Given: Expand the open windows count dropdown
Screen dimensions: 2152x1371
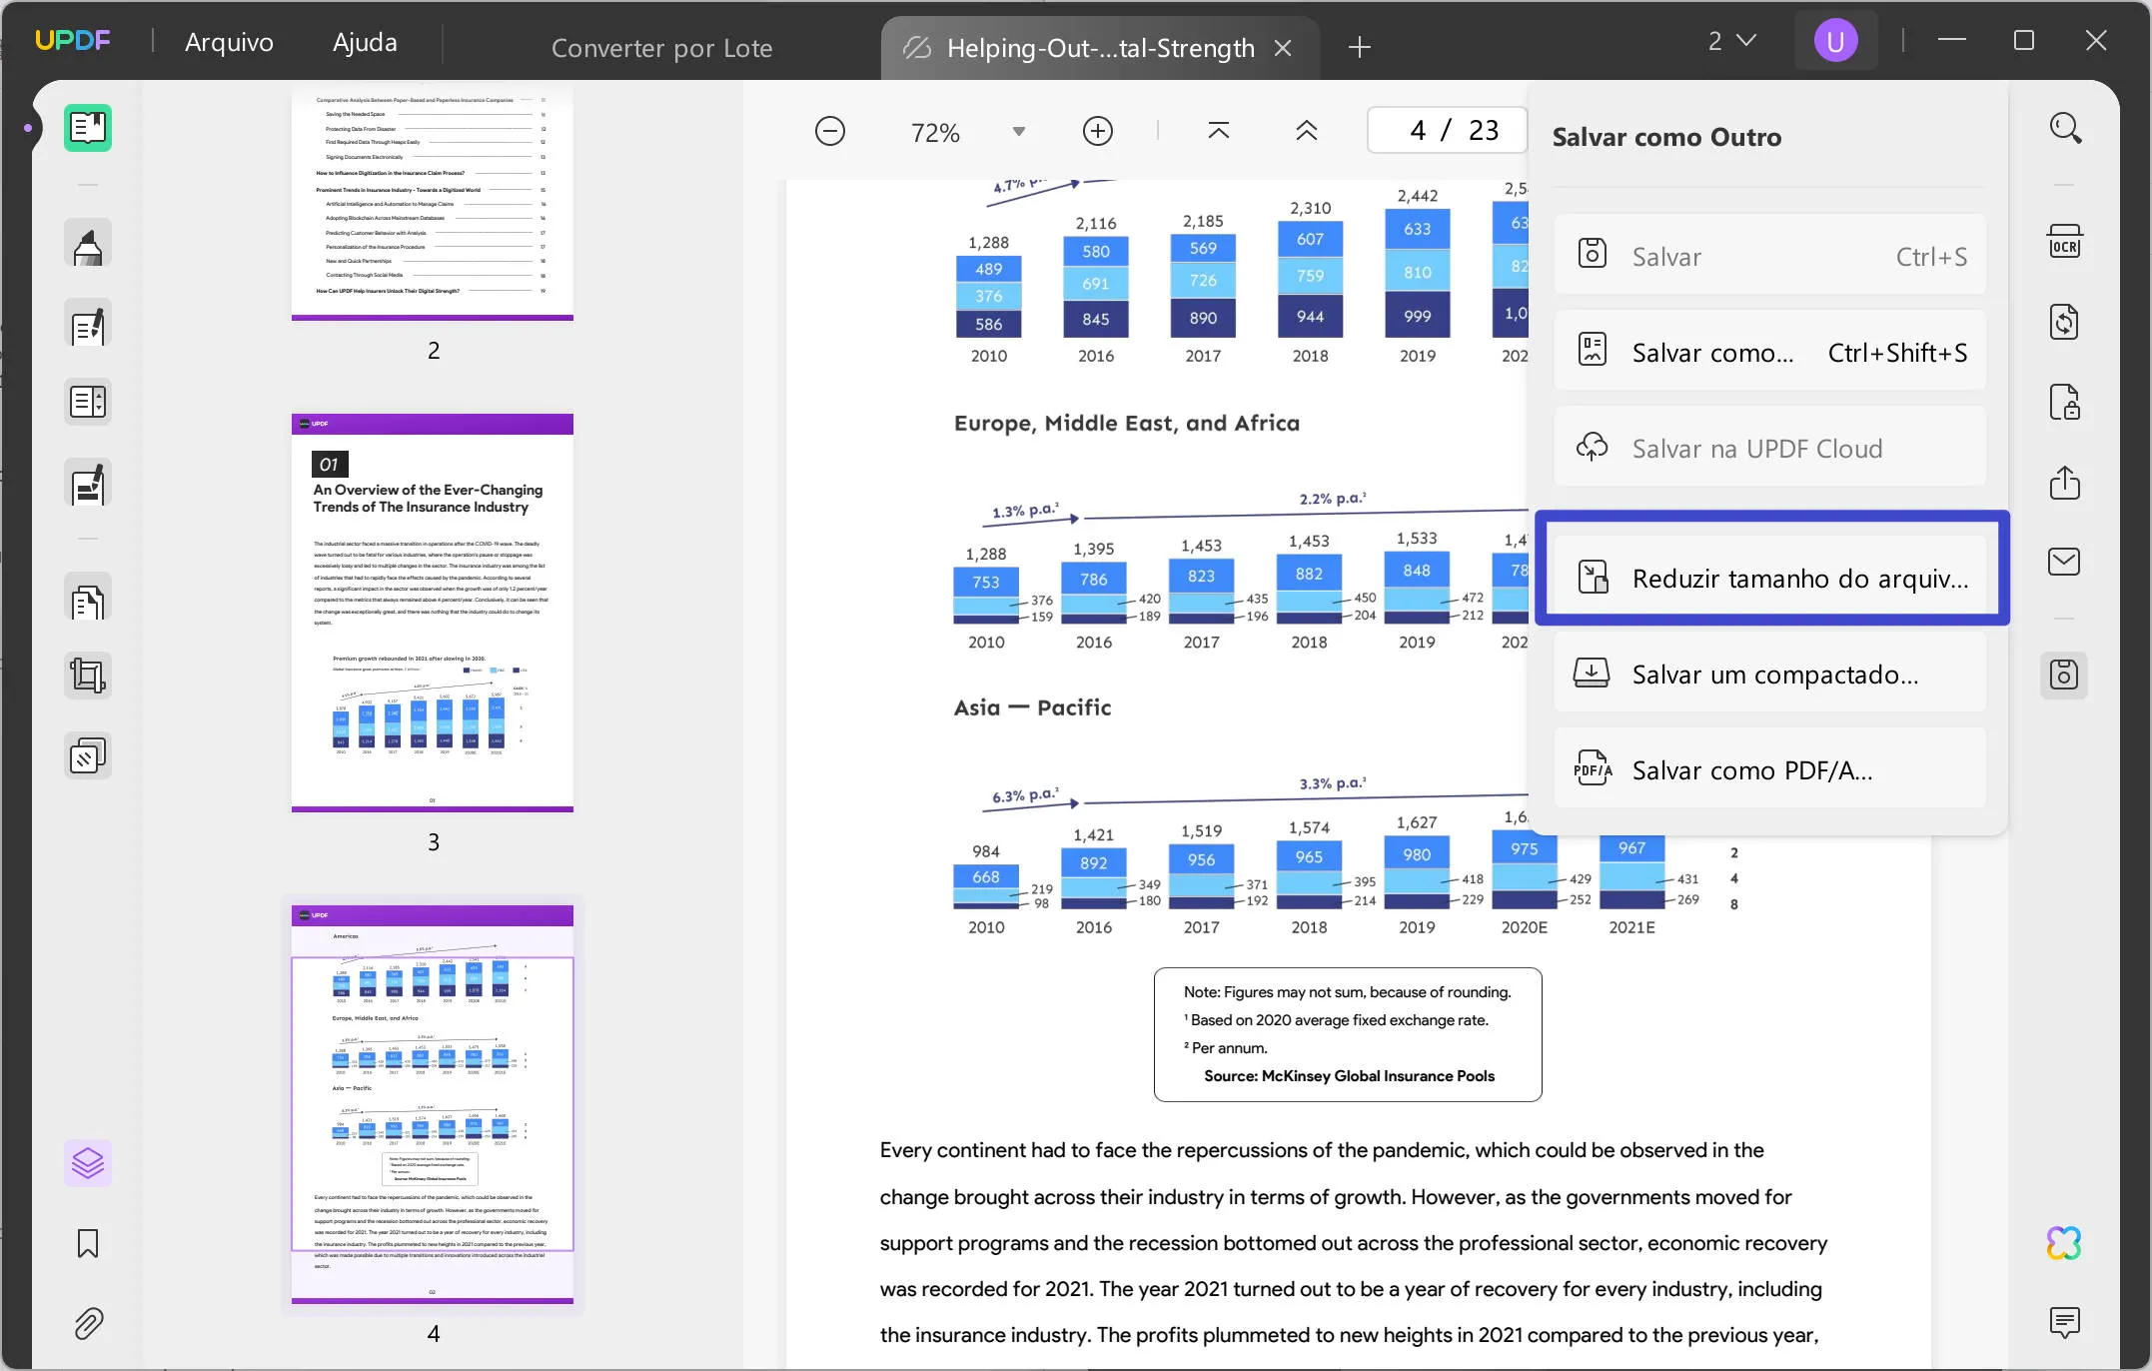Looking at the screenshot, I should point(1731,41).
